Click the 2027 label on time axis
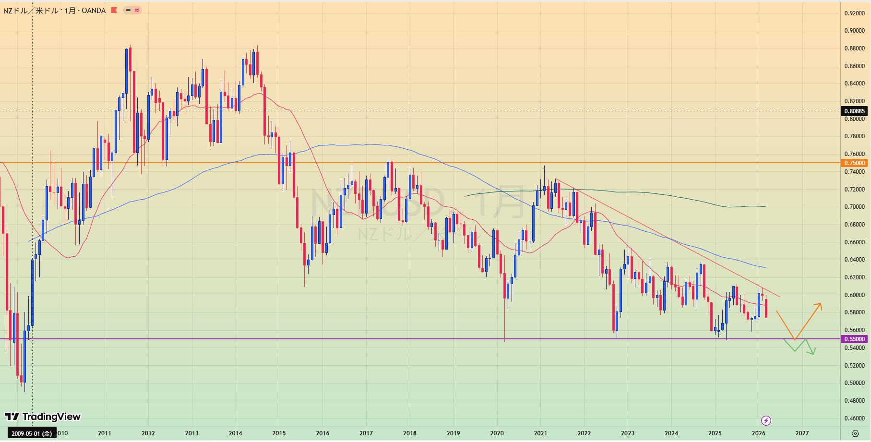Image resolution: width=871 pixels, height=442 pixels. pyautogui.click(x=802, y=433)
